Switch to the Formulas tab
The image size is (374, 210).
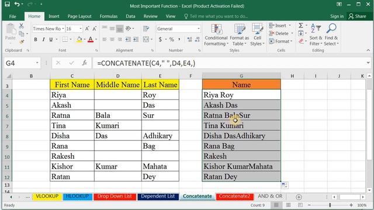point(109,16)
